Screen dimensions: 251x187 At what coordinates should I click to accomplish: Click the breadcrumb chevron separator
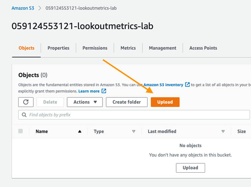point(40,8)
